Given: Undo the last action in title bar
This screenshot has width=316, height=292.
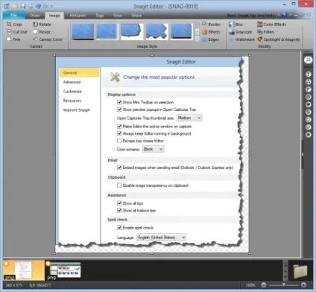Looking at the screenshot, I should (38, 6).
